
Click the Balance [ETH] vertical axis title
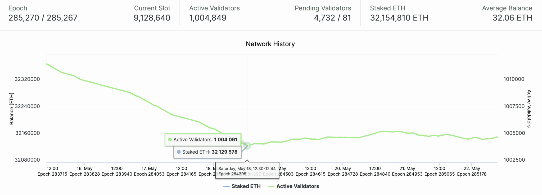click(x=11, y=109)
